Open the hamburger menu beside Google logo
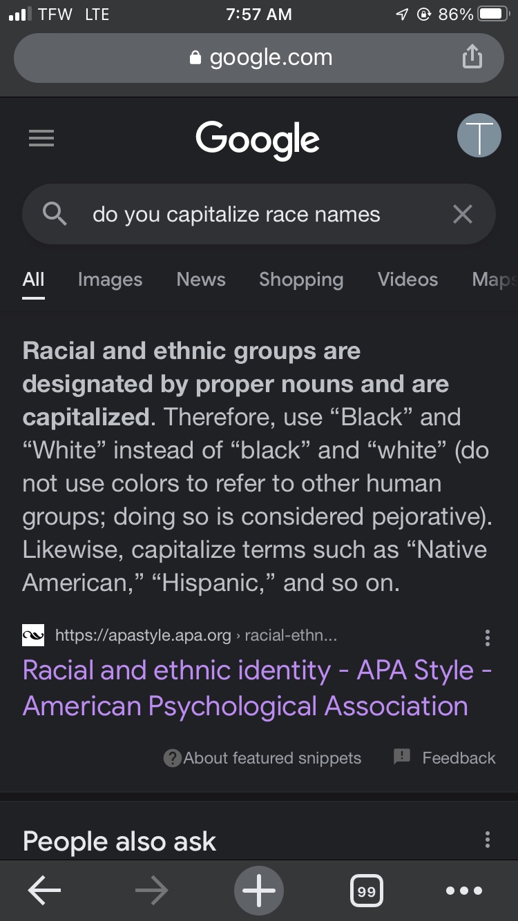The height and width of the screenshot is (921, 518). [41, 138]
